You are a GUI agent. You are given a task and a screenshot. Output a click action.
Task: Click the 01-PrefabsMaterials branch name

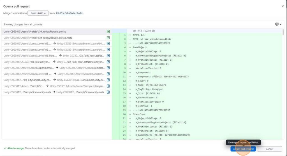click(69, 13)
